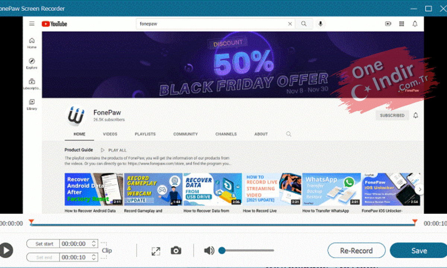Image resolution: width=447 pixels, height=268 pixels.
Task: Click PLAY ALL for Product Guide
Action: [x=114, y=150]
